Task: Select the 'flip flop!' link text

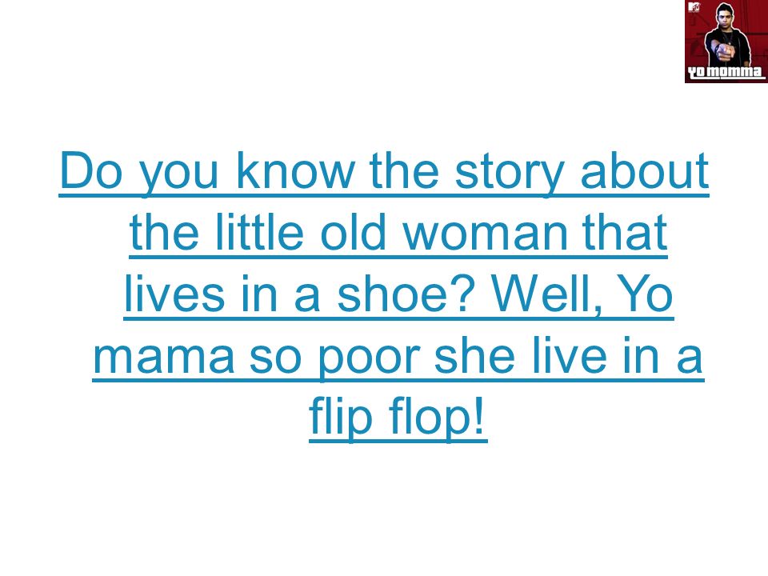Action: point(398,418)
